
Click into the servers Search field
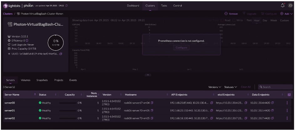point(275,87)
